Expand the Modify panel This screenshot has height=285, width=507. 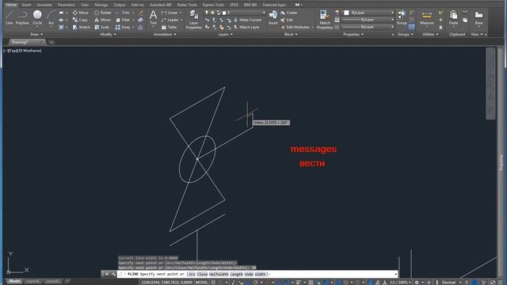pyautogui.click(x=108, y=34)
